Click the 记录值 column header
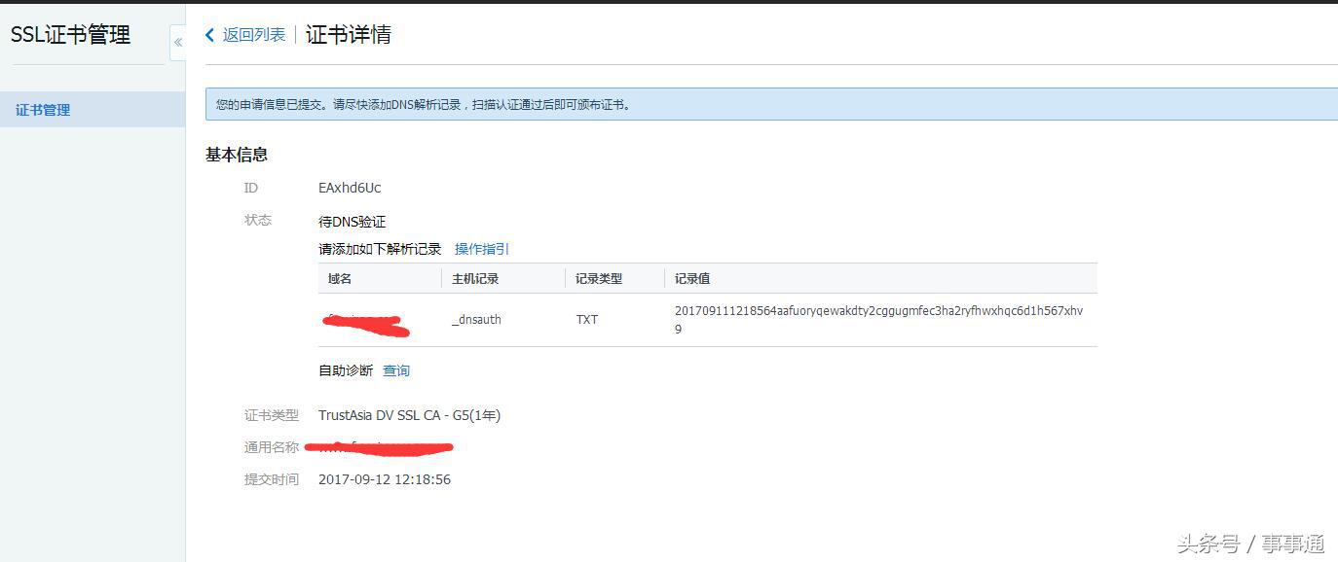1338x562 pixels. pos(690,278)
